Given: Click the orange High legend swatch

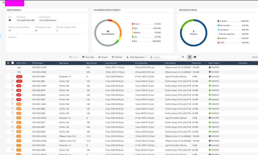Looking at the screenshot, I should (x=132, y=28).
